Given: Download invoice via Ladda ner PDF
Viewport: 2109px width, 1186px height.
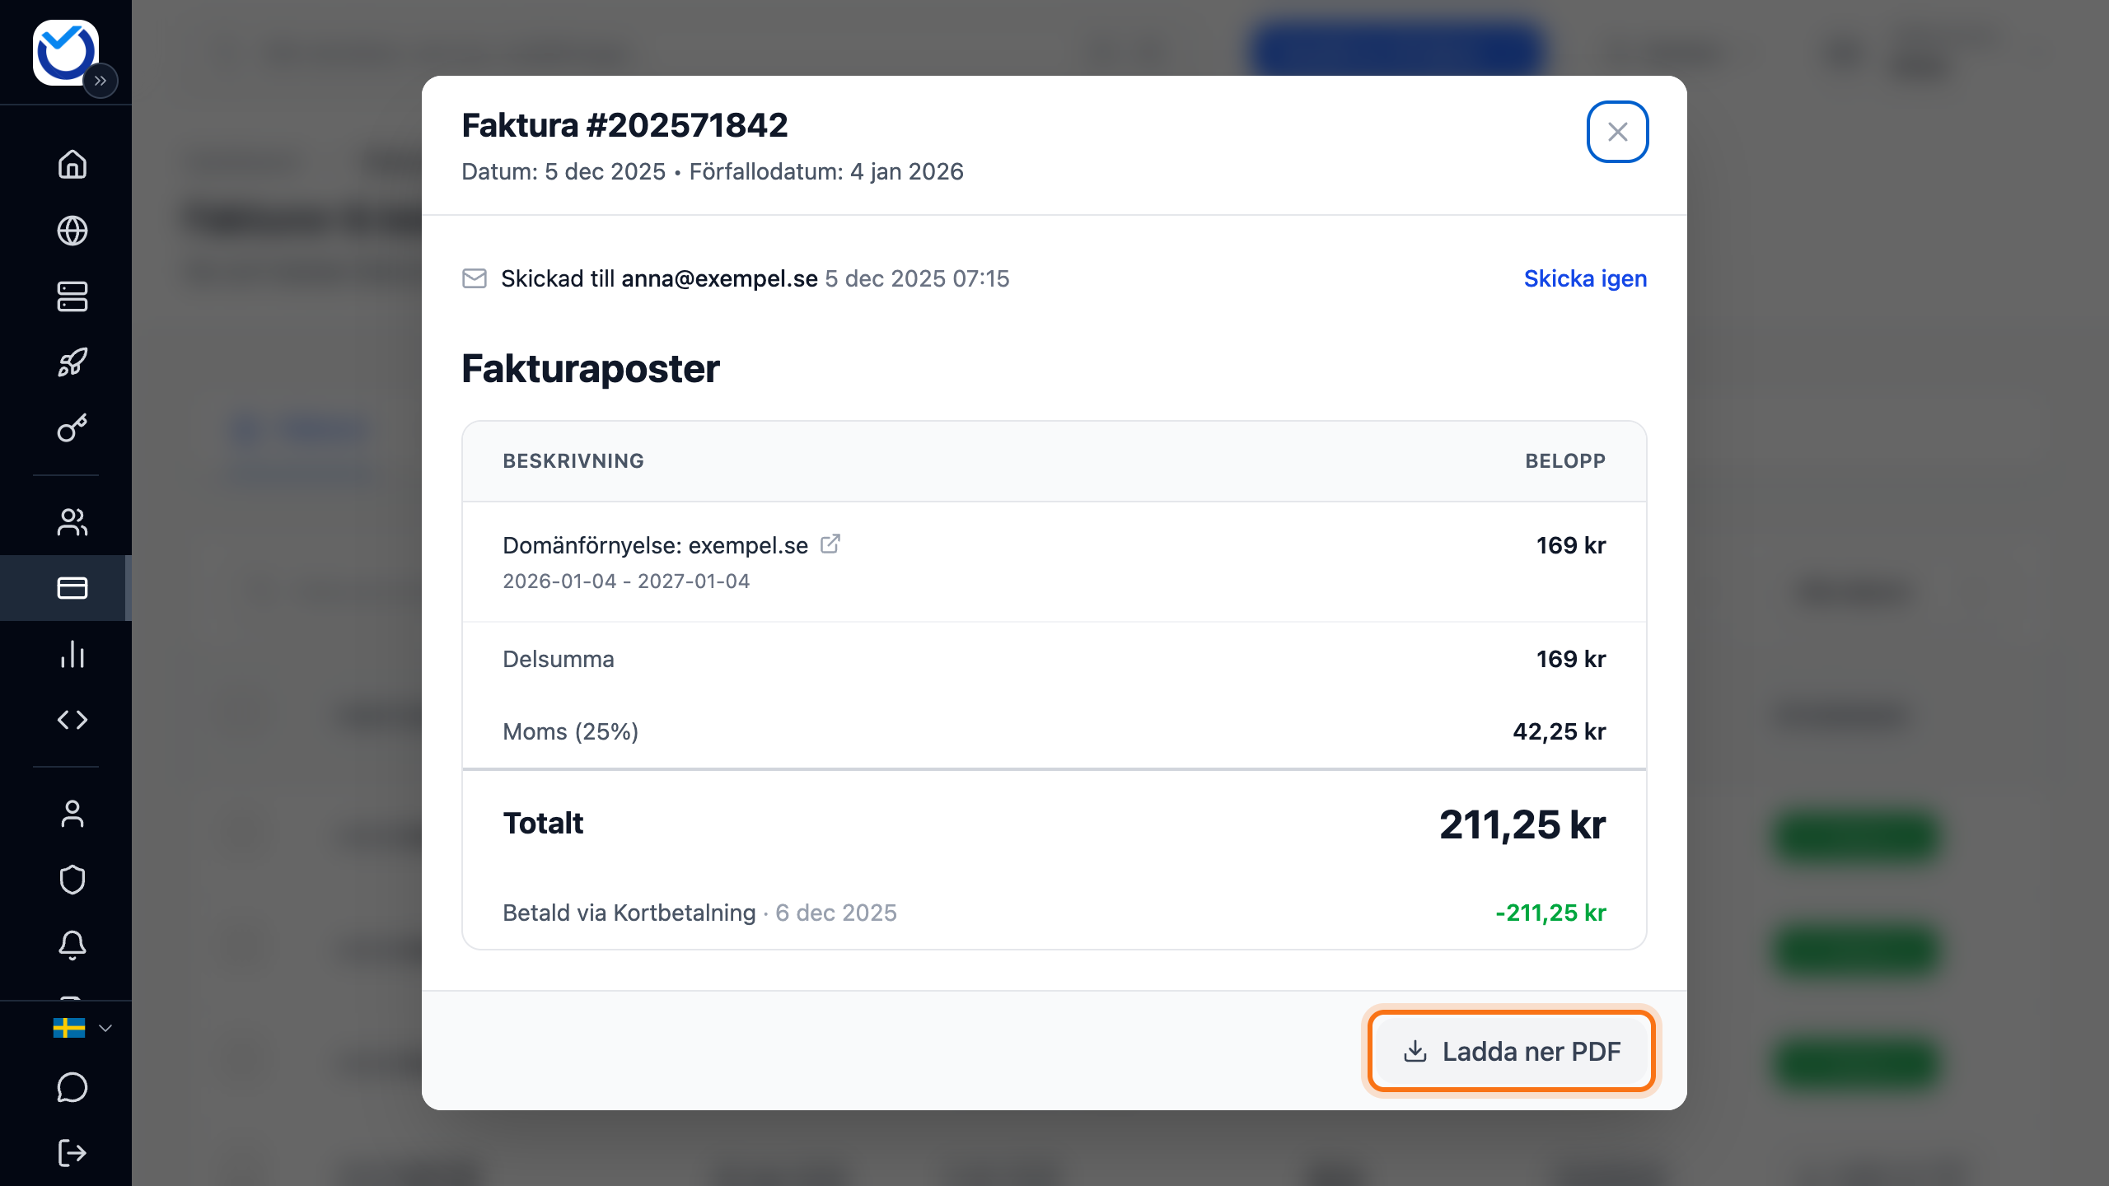Looking at the screenshot, I should pyautogui.click(x=1512, y=1051).
